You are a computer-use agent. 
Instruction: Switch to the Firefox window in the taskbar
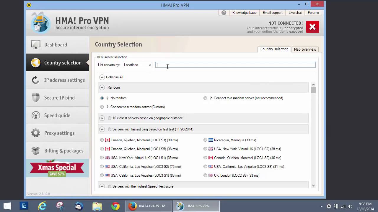point(148,206)
